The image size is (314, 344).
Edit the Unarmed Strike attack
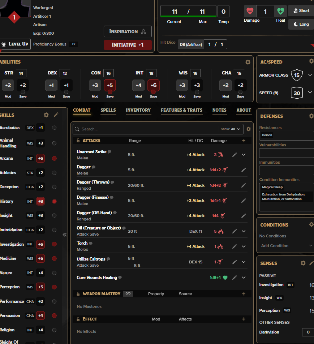[235, 155]
